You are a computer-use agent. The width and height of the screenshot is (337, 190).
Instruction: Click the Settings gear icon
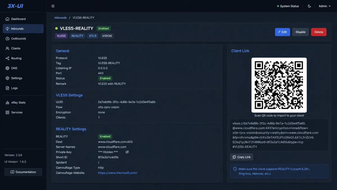[7, 78]
